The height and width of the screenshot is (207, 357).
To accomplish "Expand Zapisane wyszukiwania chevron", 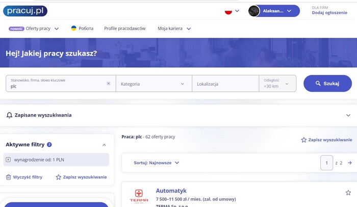I will 348,115.
